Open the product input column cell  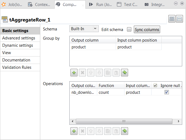[138, 92]
